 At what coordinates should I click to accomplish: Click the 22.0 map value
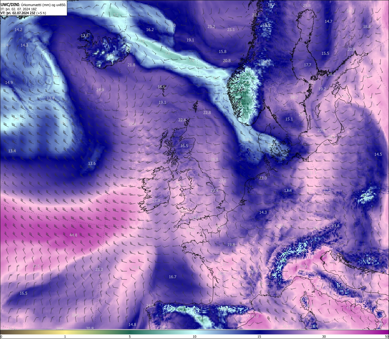(263, 178)
